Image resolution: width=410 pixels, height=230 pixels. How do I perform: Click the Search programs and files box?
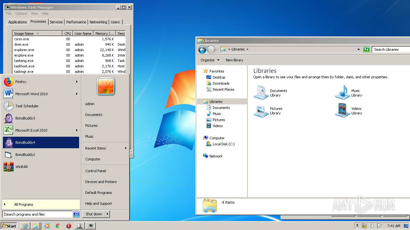(x=37, y=214)
